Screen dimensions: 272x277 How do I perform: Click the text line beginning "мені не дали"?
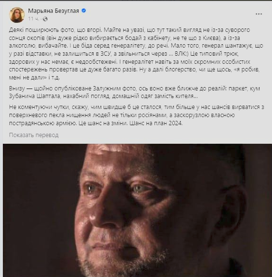coord(34,78)
